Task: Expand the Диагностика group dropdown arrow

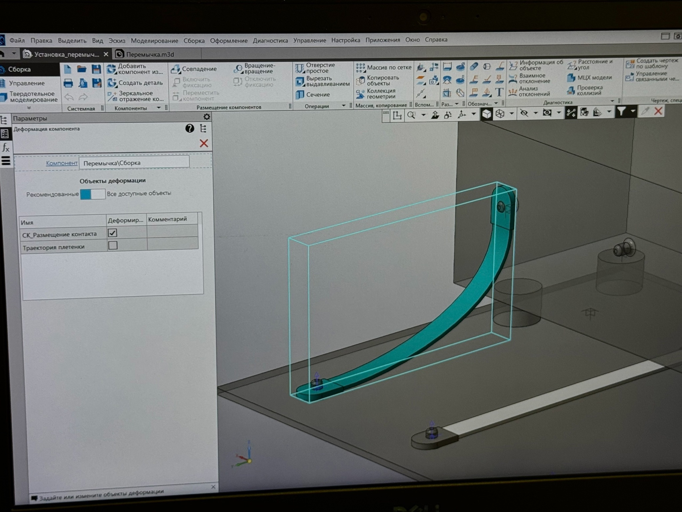Action: [x=612, y=101]
